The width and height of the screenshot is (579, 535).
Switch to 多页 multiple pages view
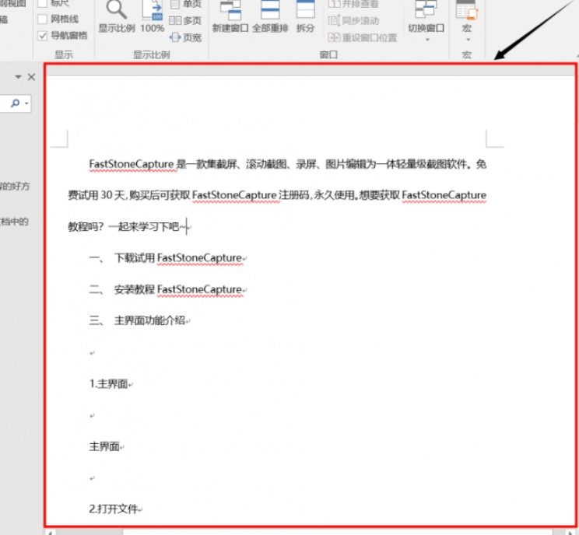pyautogui.click(x=185, y=21)
